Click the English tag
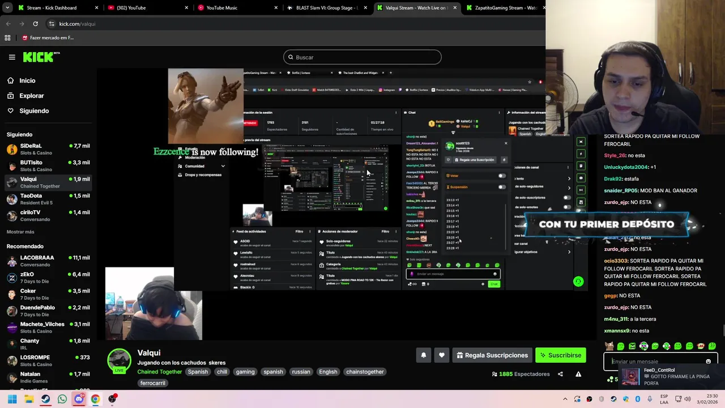This screenshot has height=408, width=725. [328, 372]
